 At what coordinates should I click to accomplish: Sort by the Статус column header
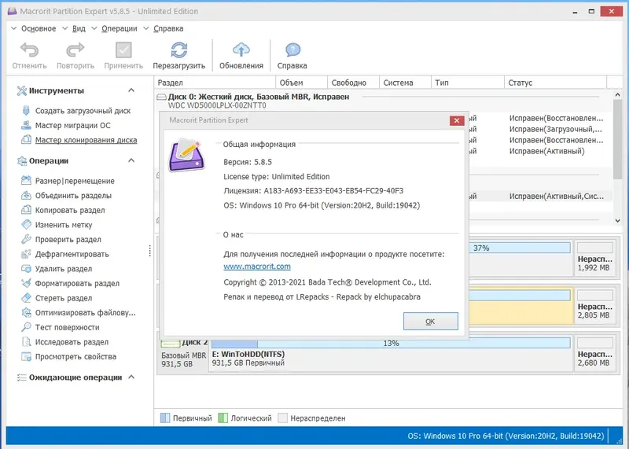pyautogui.click(x=555, y=83)
